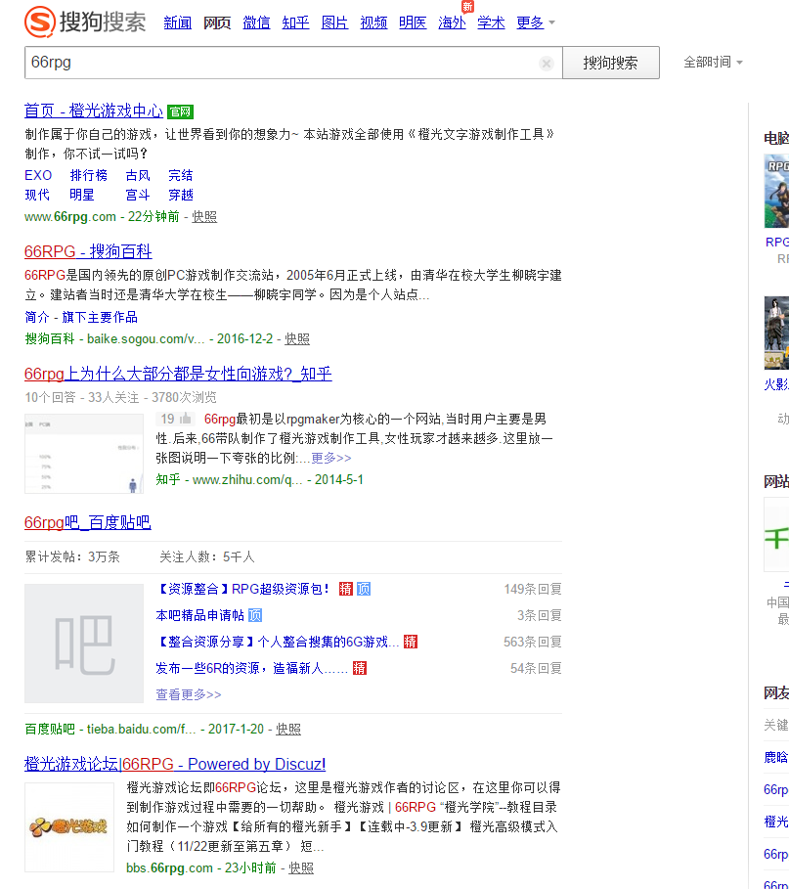This screenshot has height=889, width=789.
Task: Open 快照 for www.66rpg.com result
Action: pyautogui.click(x=204, y=216)
